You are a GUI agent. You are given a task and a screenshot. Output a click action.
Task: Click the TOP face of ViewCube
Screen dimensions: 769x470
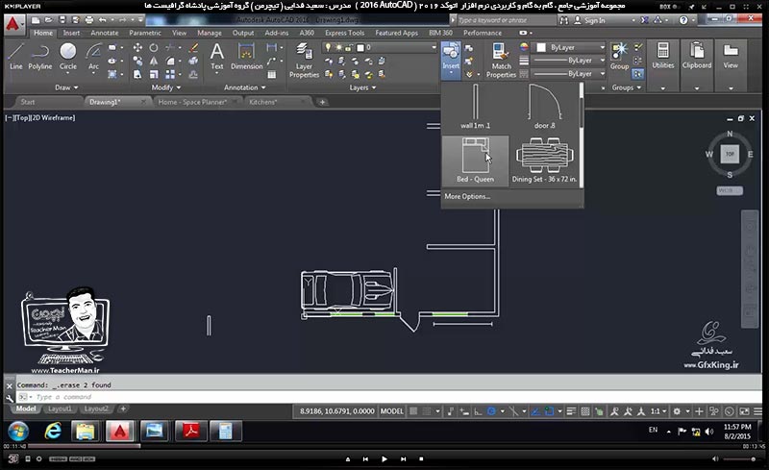point(730,154)
